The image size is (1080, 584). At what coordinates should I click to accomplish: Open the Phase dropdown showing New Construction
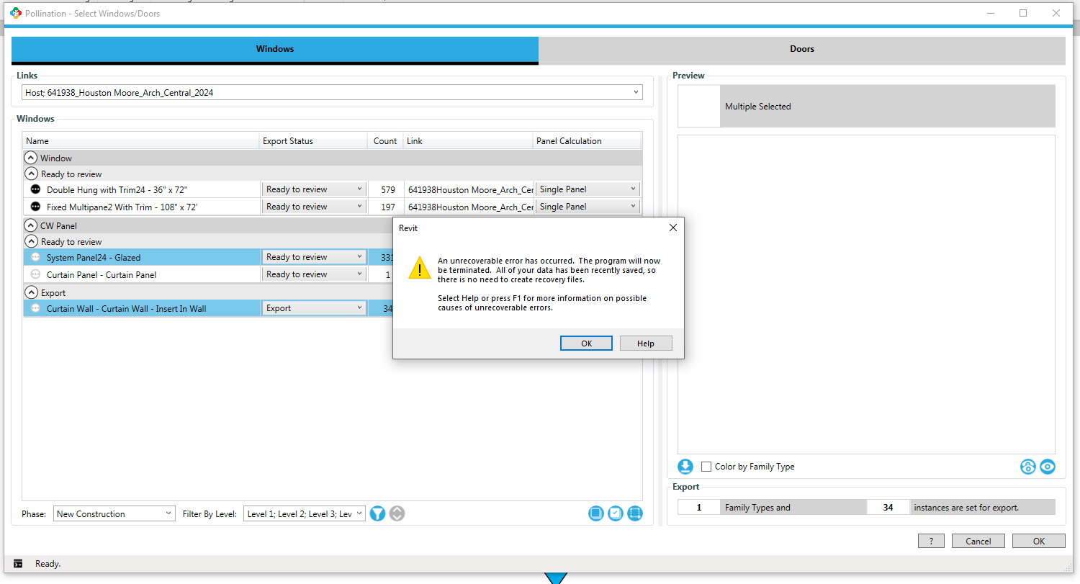pyautogui.click(x=114, y=513)
